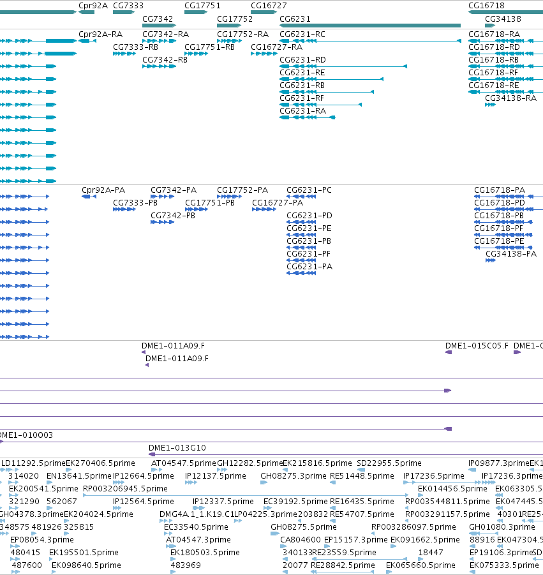Select protein CG6231-PE
Viewport: 543px width, 575px height.
coord(309,228)
